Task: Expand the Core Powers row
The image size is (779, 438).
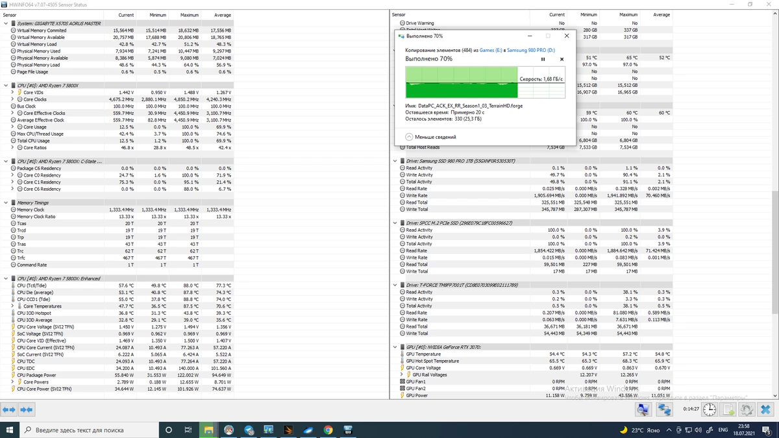Action: coord(12,382)
